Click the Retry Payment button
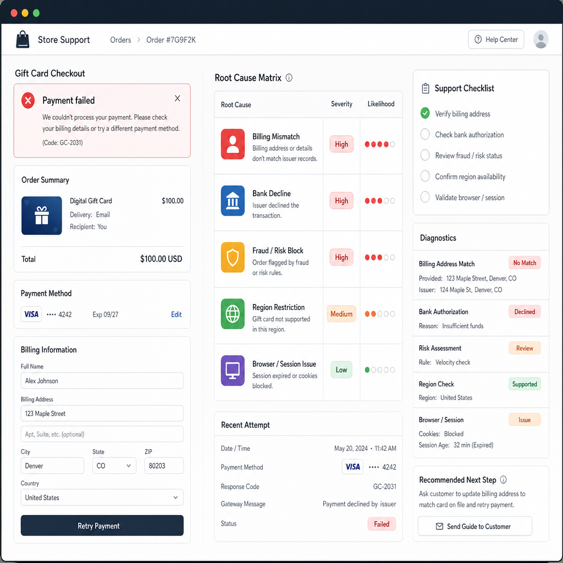 [x=102, y=526]
